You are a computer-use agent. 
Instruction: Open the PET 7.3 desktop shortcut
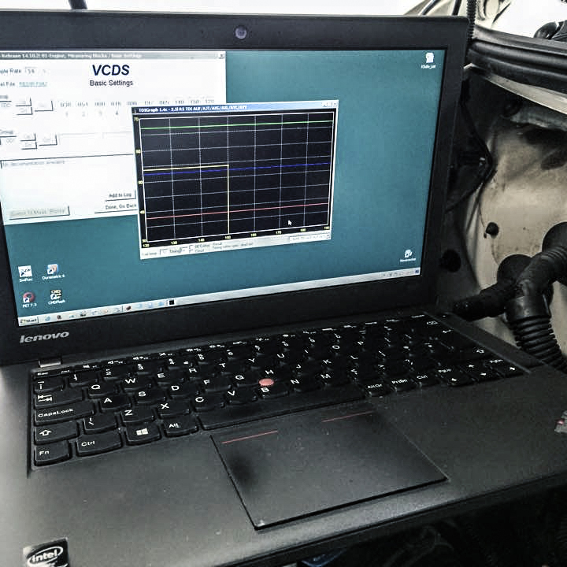pyautogui.click(x=28, y=300)
